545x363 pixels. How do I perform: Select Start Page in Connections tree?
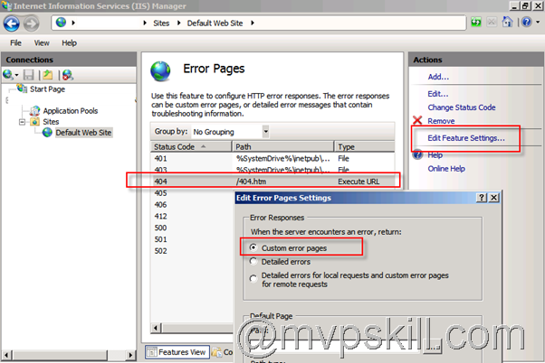tap(47, 89)
